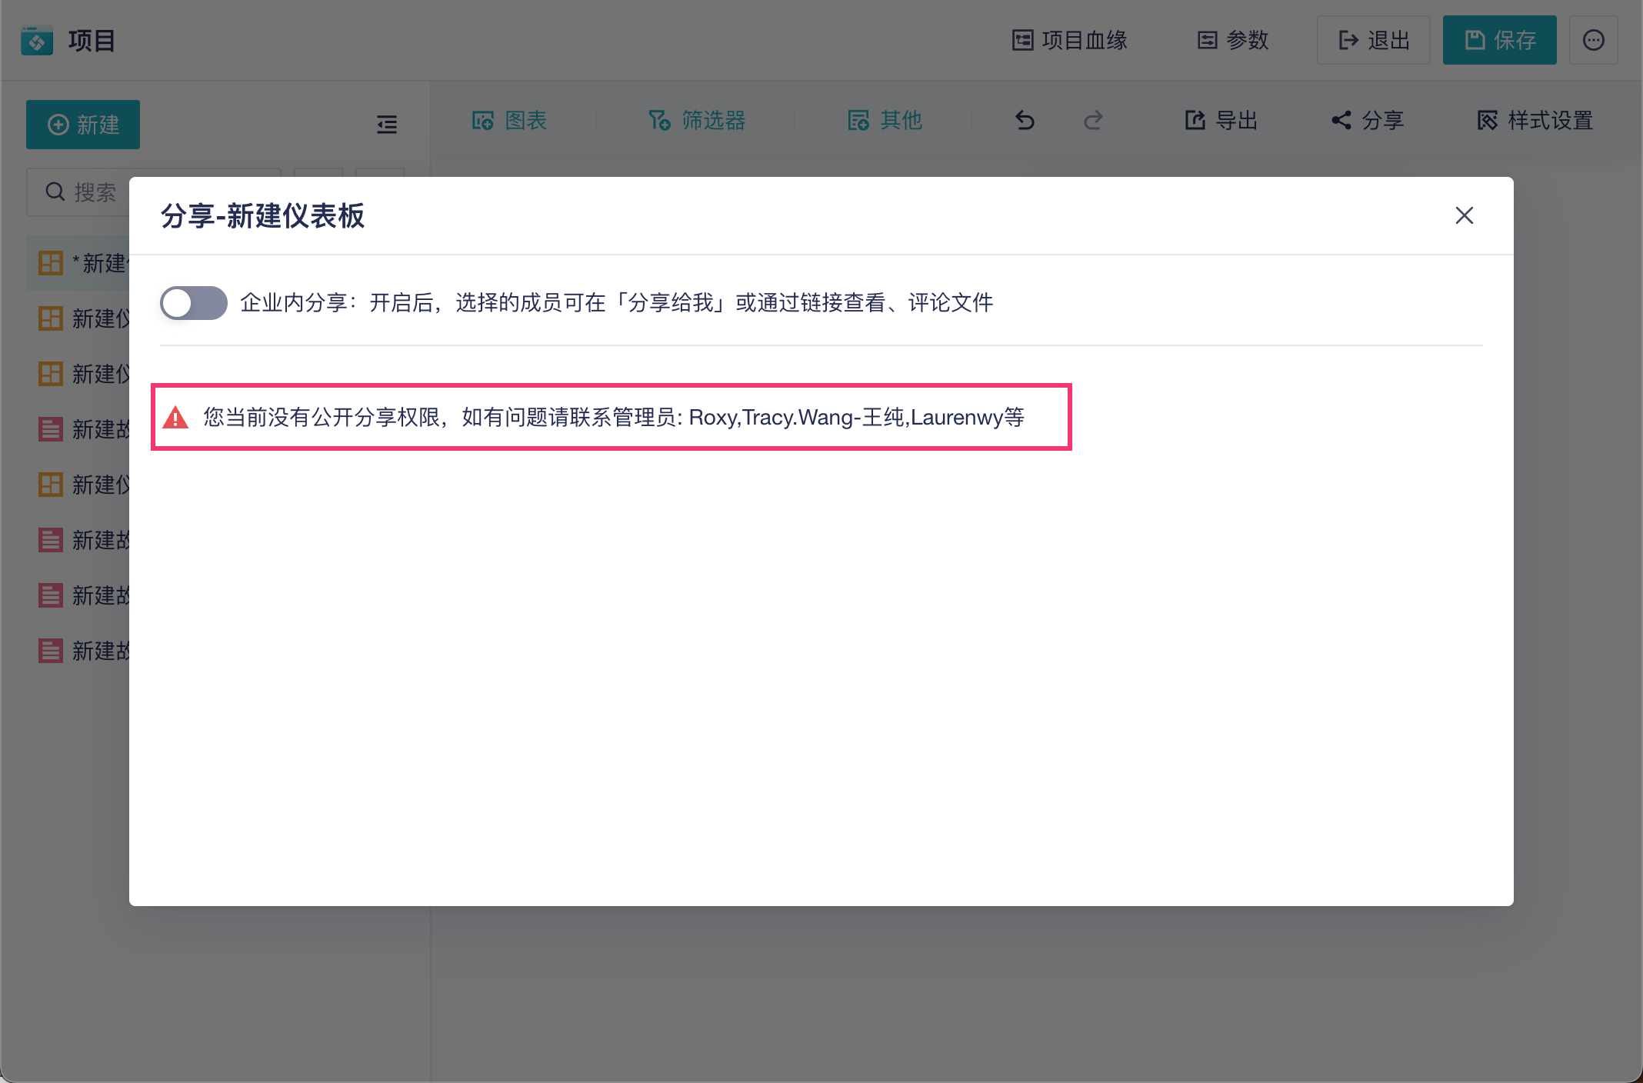Click the Exit button
The height and width of the screenshot is (1083, 1643).
pyautogui.click(x=1373, y=40)
